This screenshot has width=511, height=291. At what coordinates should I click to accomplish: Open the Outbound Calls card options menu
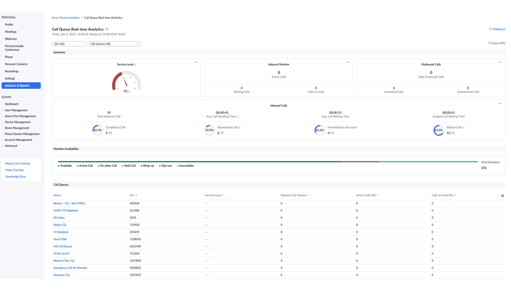[500, 62]
